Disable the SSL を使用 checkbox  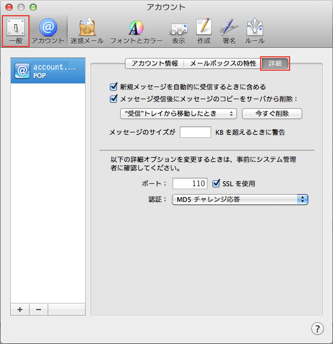pos(216,183)
